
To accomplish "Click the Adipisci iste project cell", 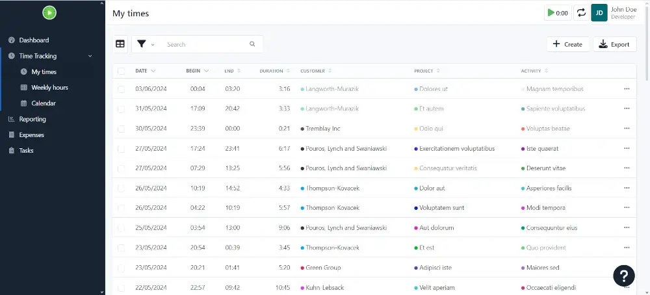I will [x=433, y=268].
